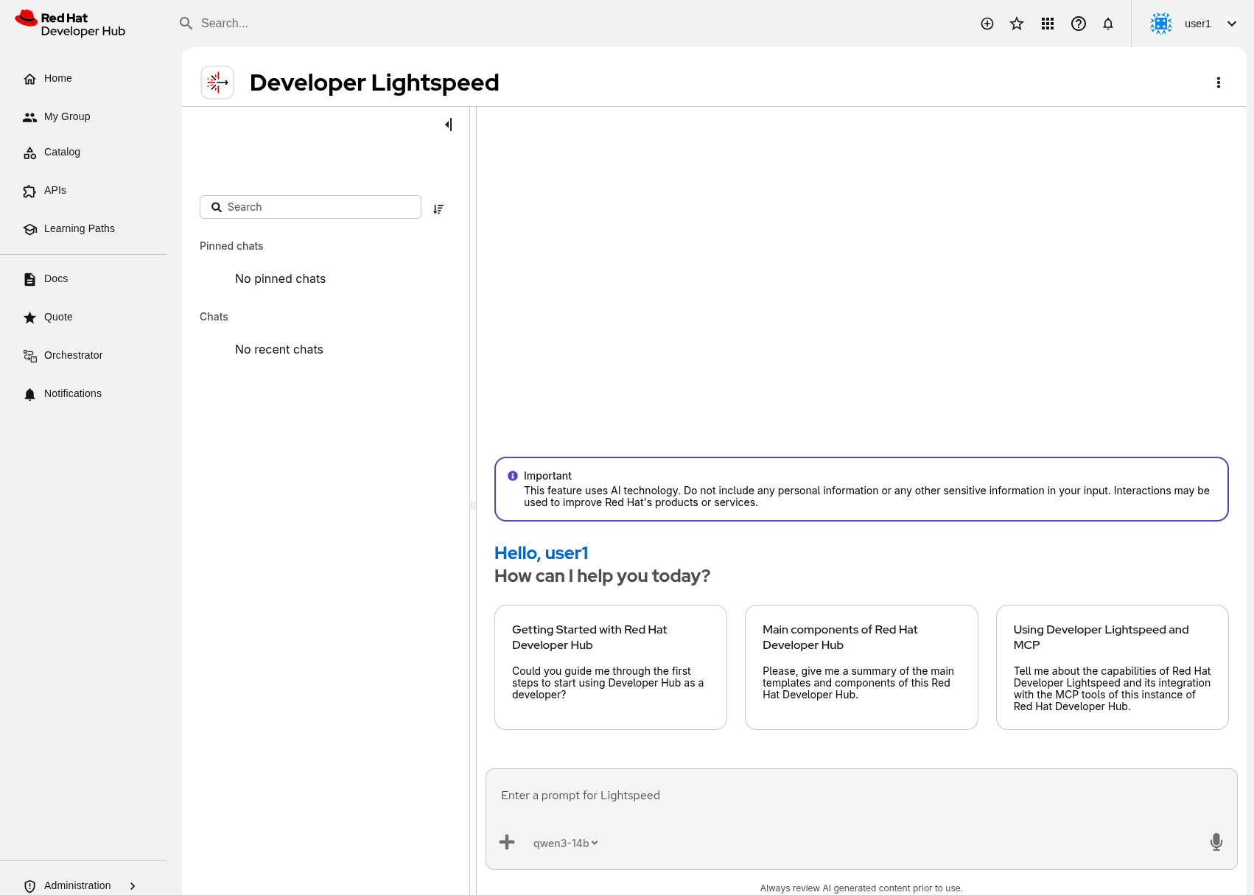Open the help question-mark icon
The height and width of the screenshot is (895, 1254).
(x=1079, y=24)
